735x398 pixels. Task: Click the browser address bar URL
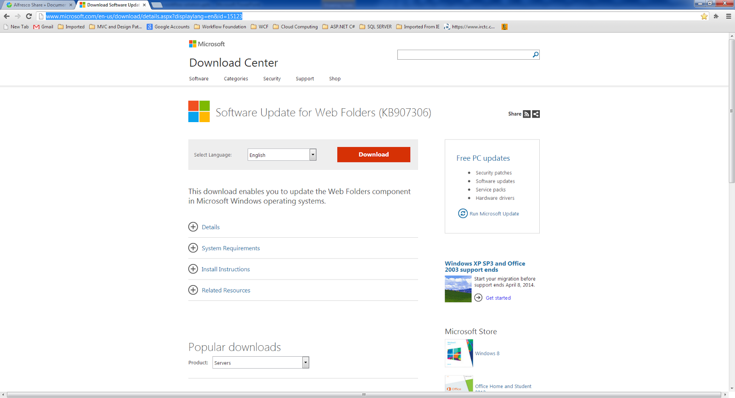(144, 16)
